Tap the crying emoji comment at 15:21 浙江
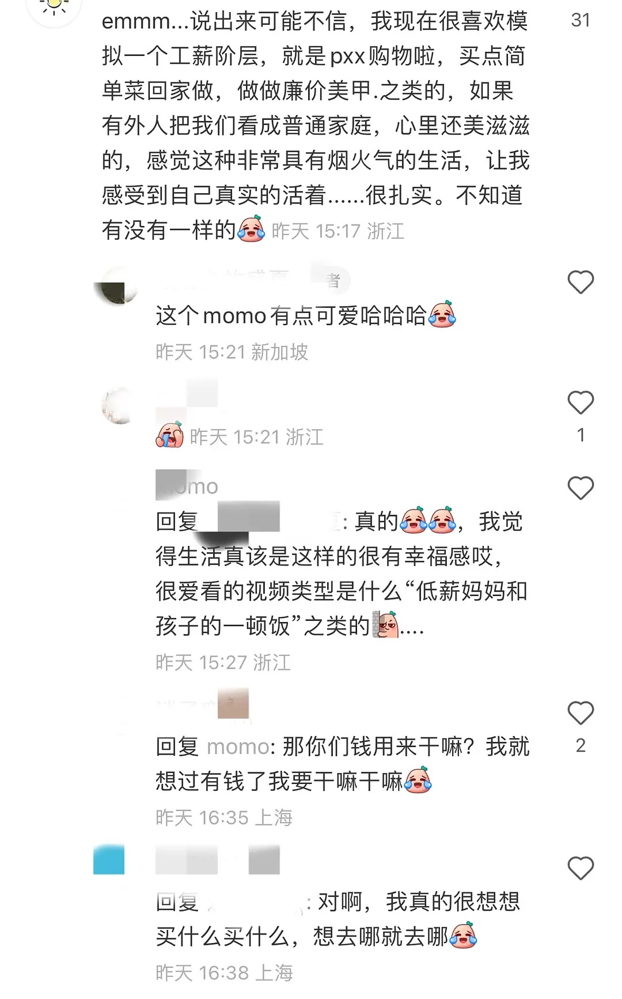 point(169,436)
